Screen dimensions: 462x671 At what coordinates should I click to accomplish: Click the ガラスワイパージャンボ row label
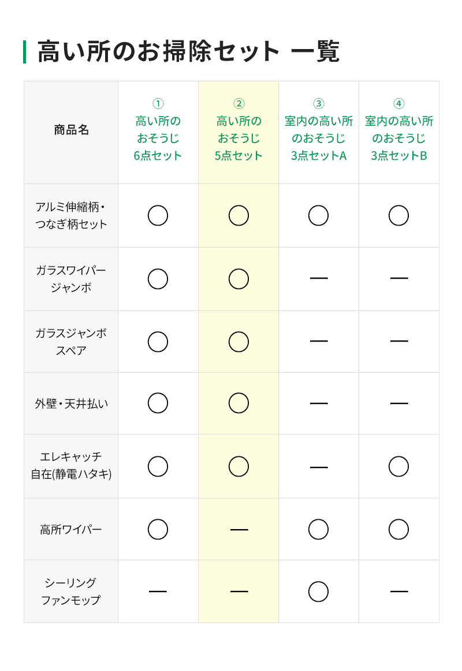(71, 279)
